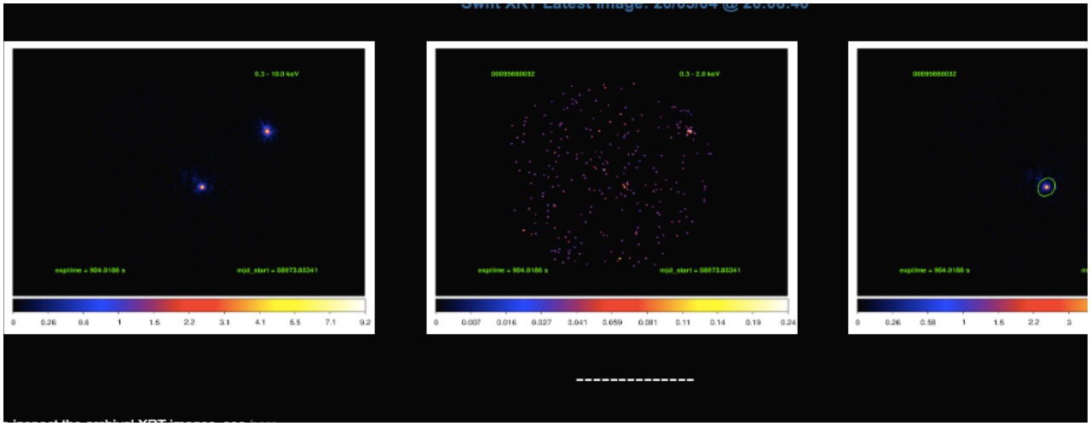Click the lower-left bright source in the 0.3-10.0 keV image
This screenshot has height=426, width=1091.
tap(202, 187)
